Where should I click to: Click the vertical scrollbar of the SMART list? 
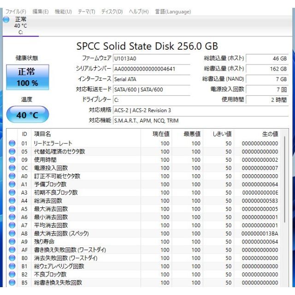tap(285, 179)
